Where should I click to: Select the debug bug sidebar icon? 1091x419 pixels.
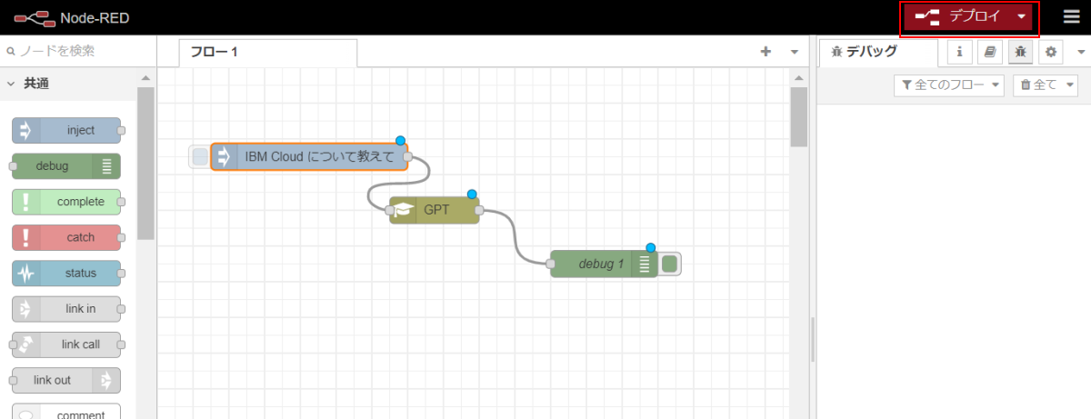[x=1020, y=53]
